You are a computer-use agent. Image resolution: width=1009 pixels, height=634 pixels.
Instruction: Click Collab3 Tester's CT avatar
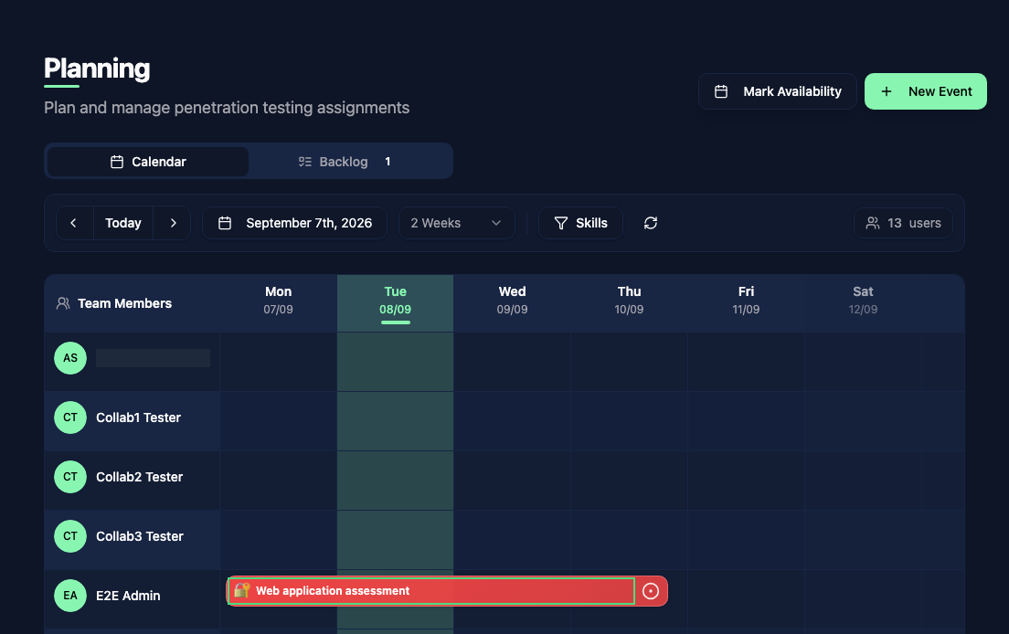(70, 536)
